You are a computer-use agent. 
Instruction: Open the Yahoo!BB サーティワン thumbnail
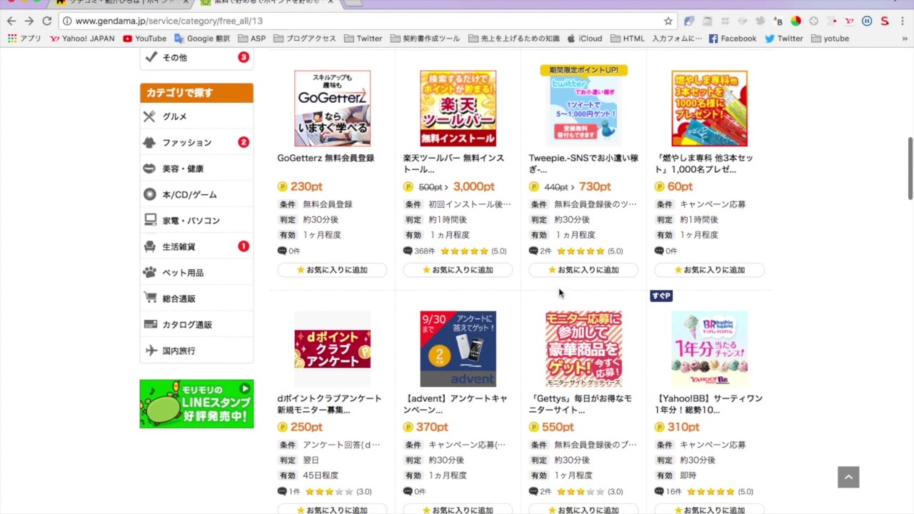[709, 348]
